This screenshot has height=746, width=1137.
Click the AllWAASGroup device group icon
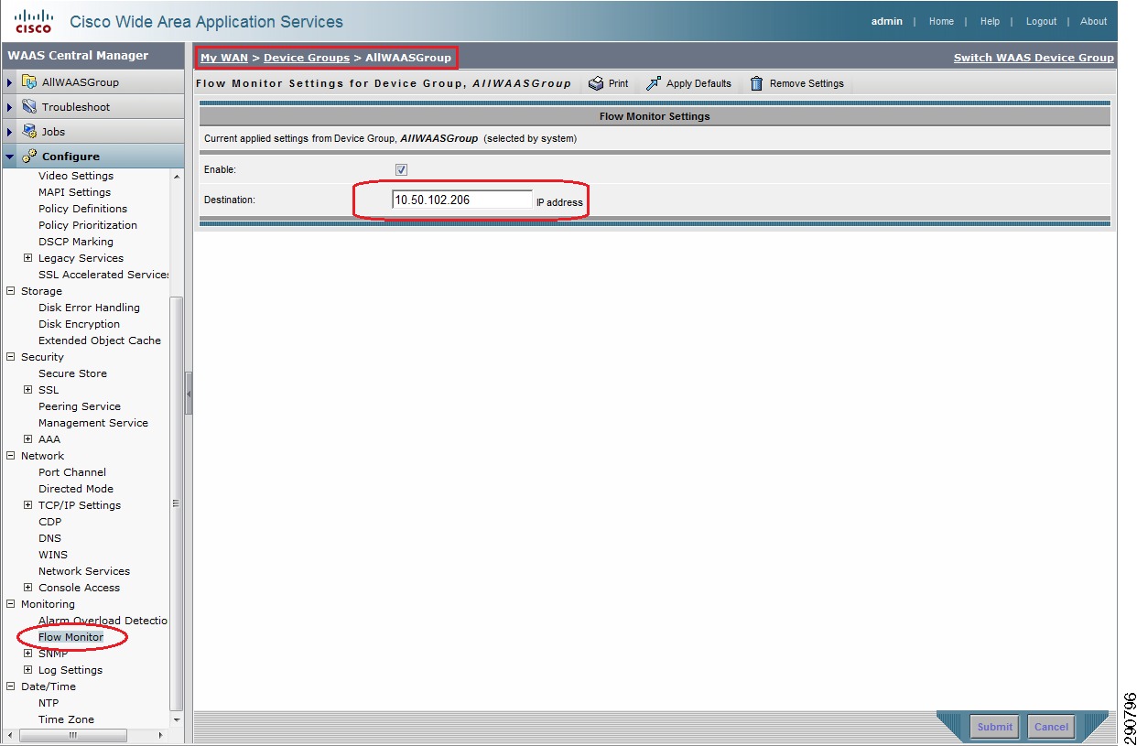[x=29, y=82]
